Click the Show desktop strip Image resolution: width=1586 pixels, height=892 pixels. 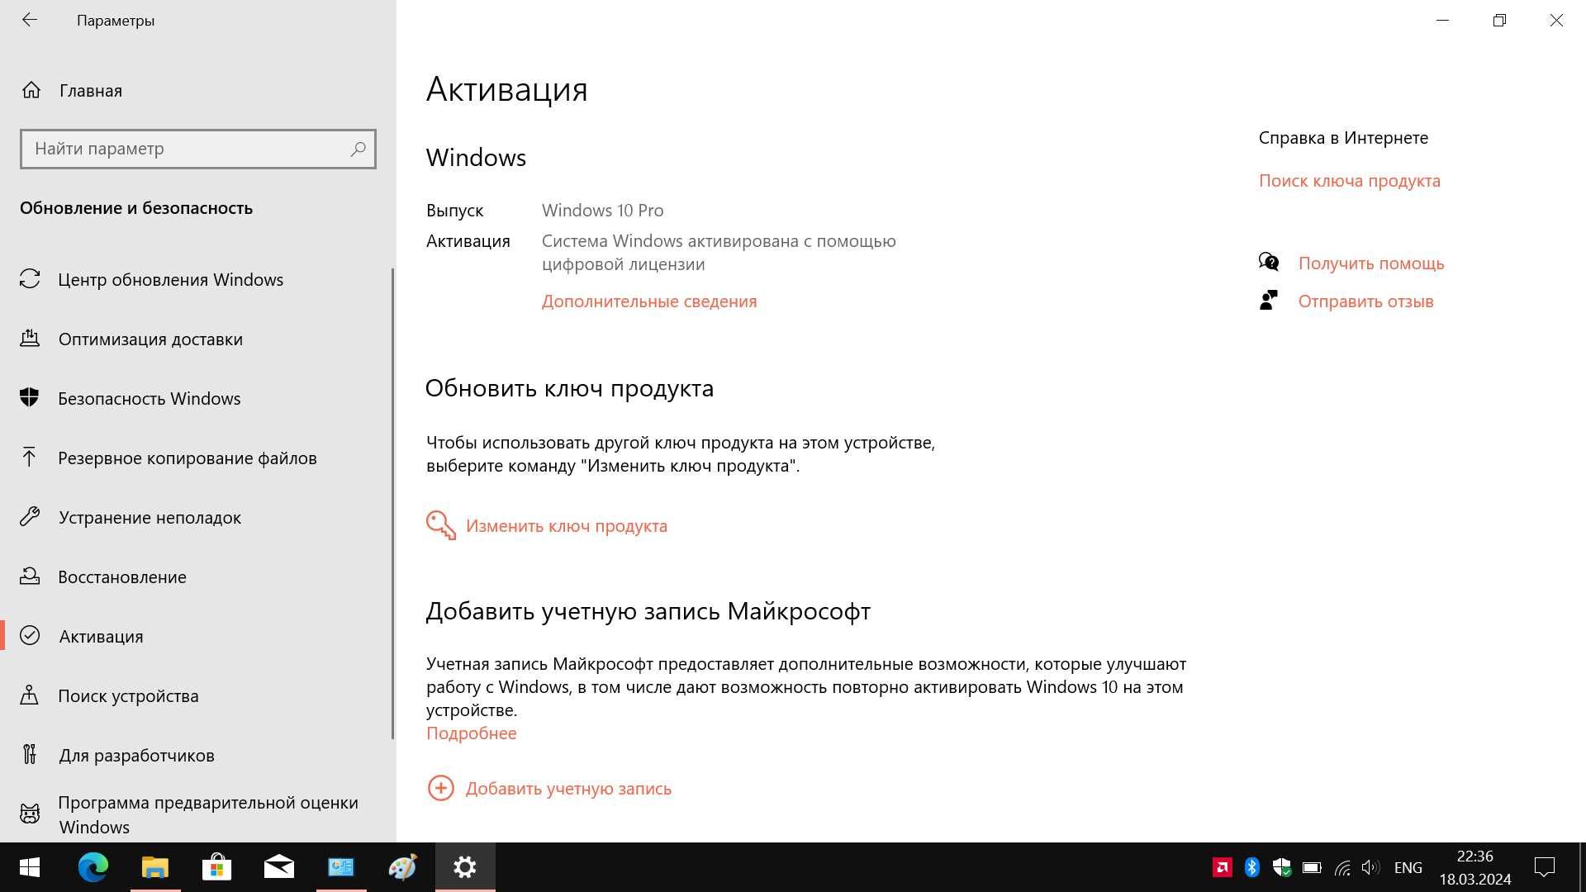pos(1582,867)
